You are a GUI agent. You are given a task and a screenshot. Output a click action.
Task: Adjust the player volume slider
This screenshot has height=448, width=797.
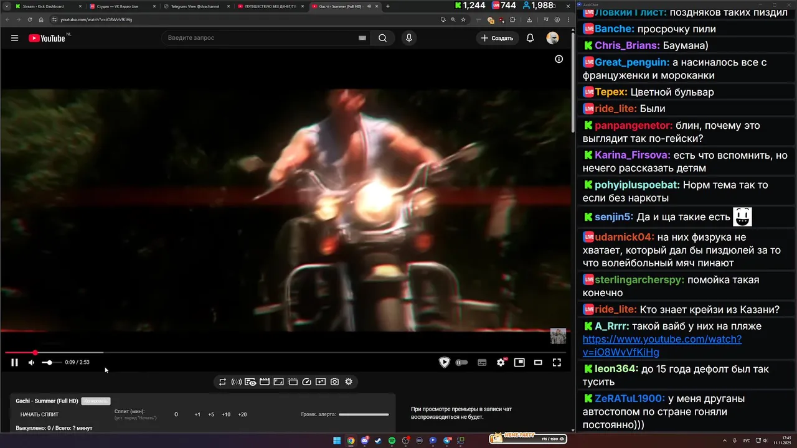click(51, 362)
